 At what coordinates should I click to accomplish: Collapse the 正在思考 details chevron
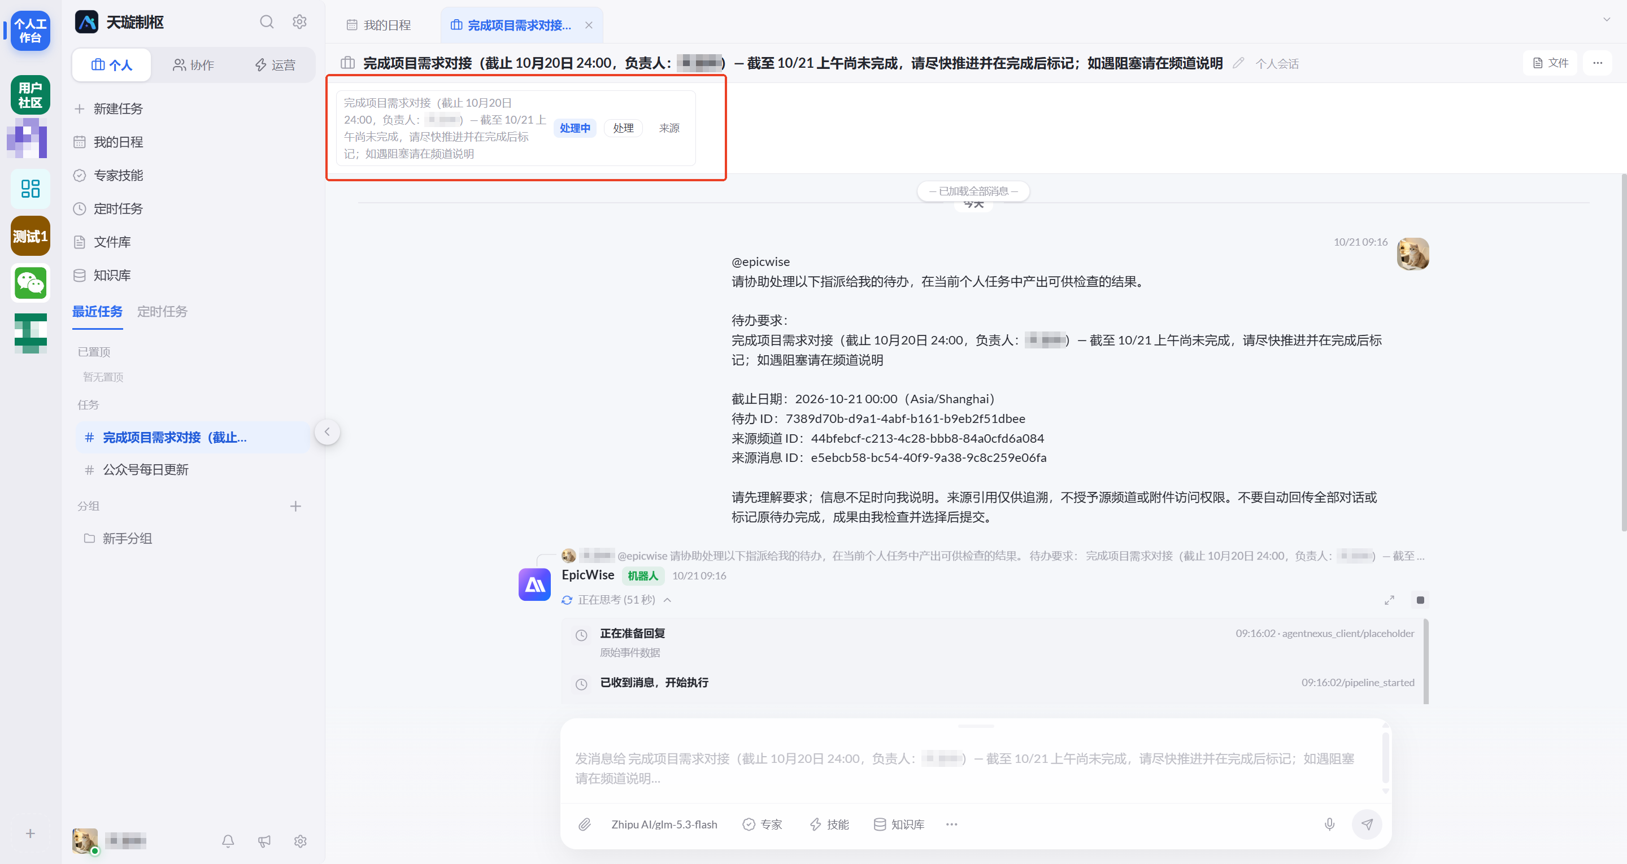(x=668, y=600)
